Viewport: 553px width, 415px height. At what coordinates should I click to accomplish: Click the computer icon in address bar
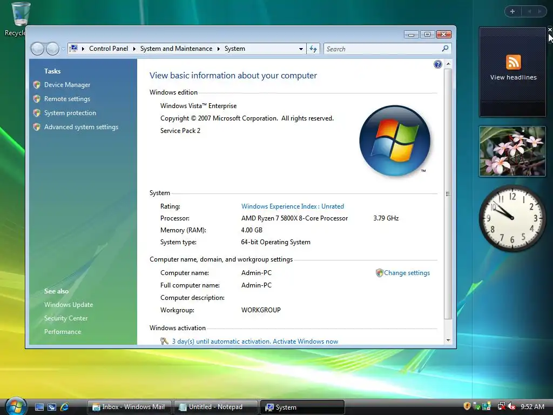pos(73,48)
